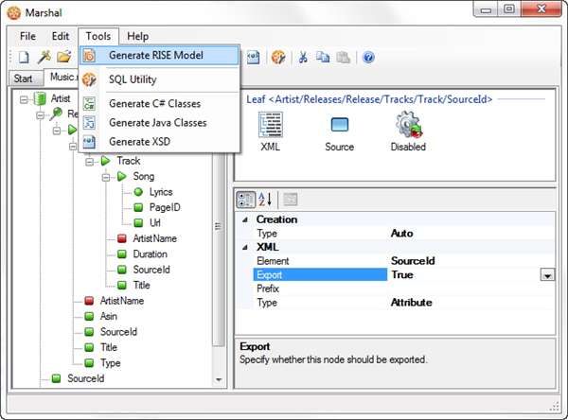The width and height of the screenshot is (568, 420).
Task: Click the Copy toolbar icon
Action: 323,57
